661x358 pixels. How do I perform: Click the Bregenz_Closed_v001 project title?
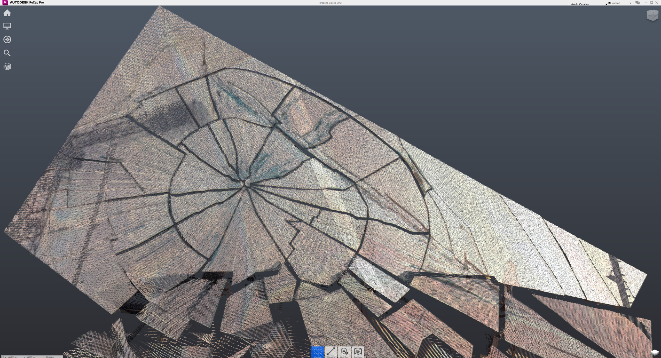click(331, 3)
